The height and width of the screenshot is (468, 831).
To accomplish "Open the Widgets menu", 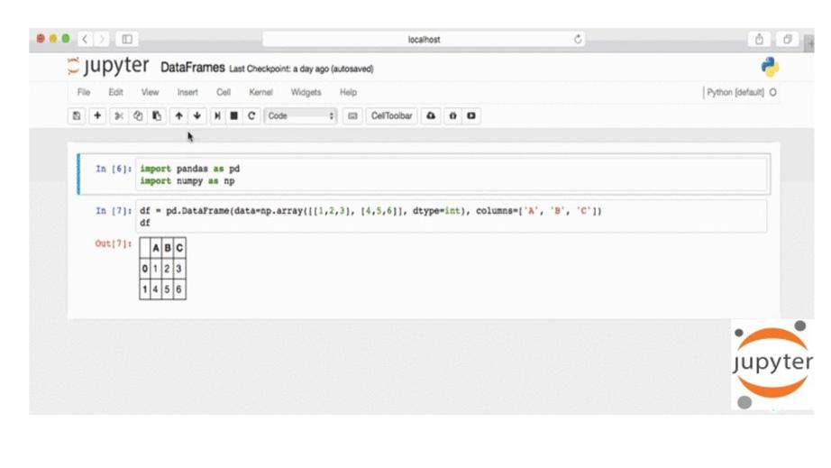I will pyautogui.click(x=306, y=92).
